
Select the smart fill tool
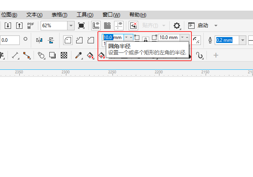(101, 56)
